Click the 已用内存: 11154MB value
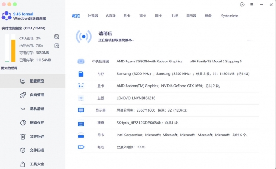This screenshot has width=276, height=169. pyautogui.click(x=35, y=60)
